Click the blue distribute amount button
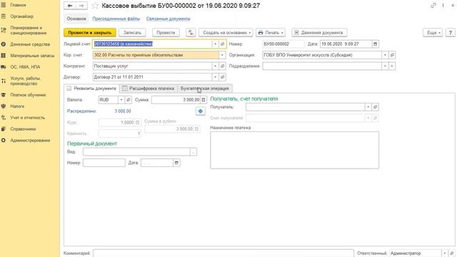Viewport: 457px width, 257px height. click(201, 111)
